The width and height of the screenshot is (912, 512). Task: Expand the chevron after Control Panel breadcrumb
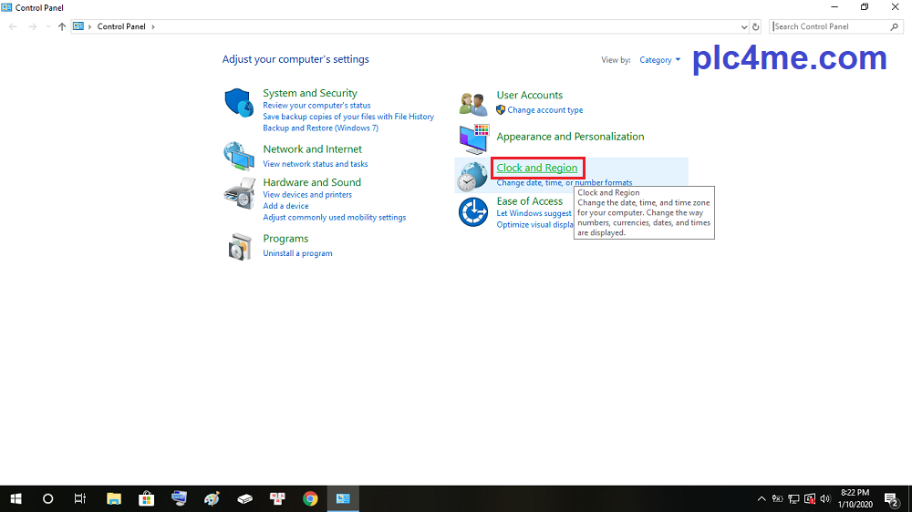pyautogui.click(x=153, y=26)
